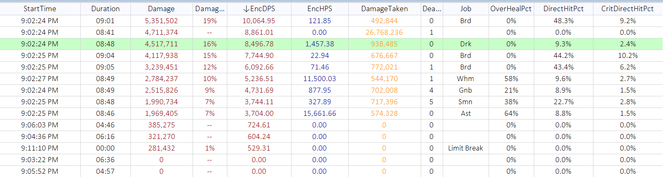
Task: Select duration 00:00 cell
Action: pyautogui.click(x=105, y=148)
